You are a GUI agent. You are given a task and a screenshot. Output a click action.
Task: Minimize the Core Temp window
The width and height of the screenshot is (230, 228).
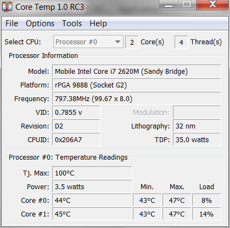pyautogui.click(x=169, y=5)
